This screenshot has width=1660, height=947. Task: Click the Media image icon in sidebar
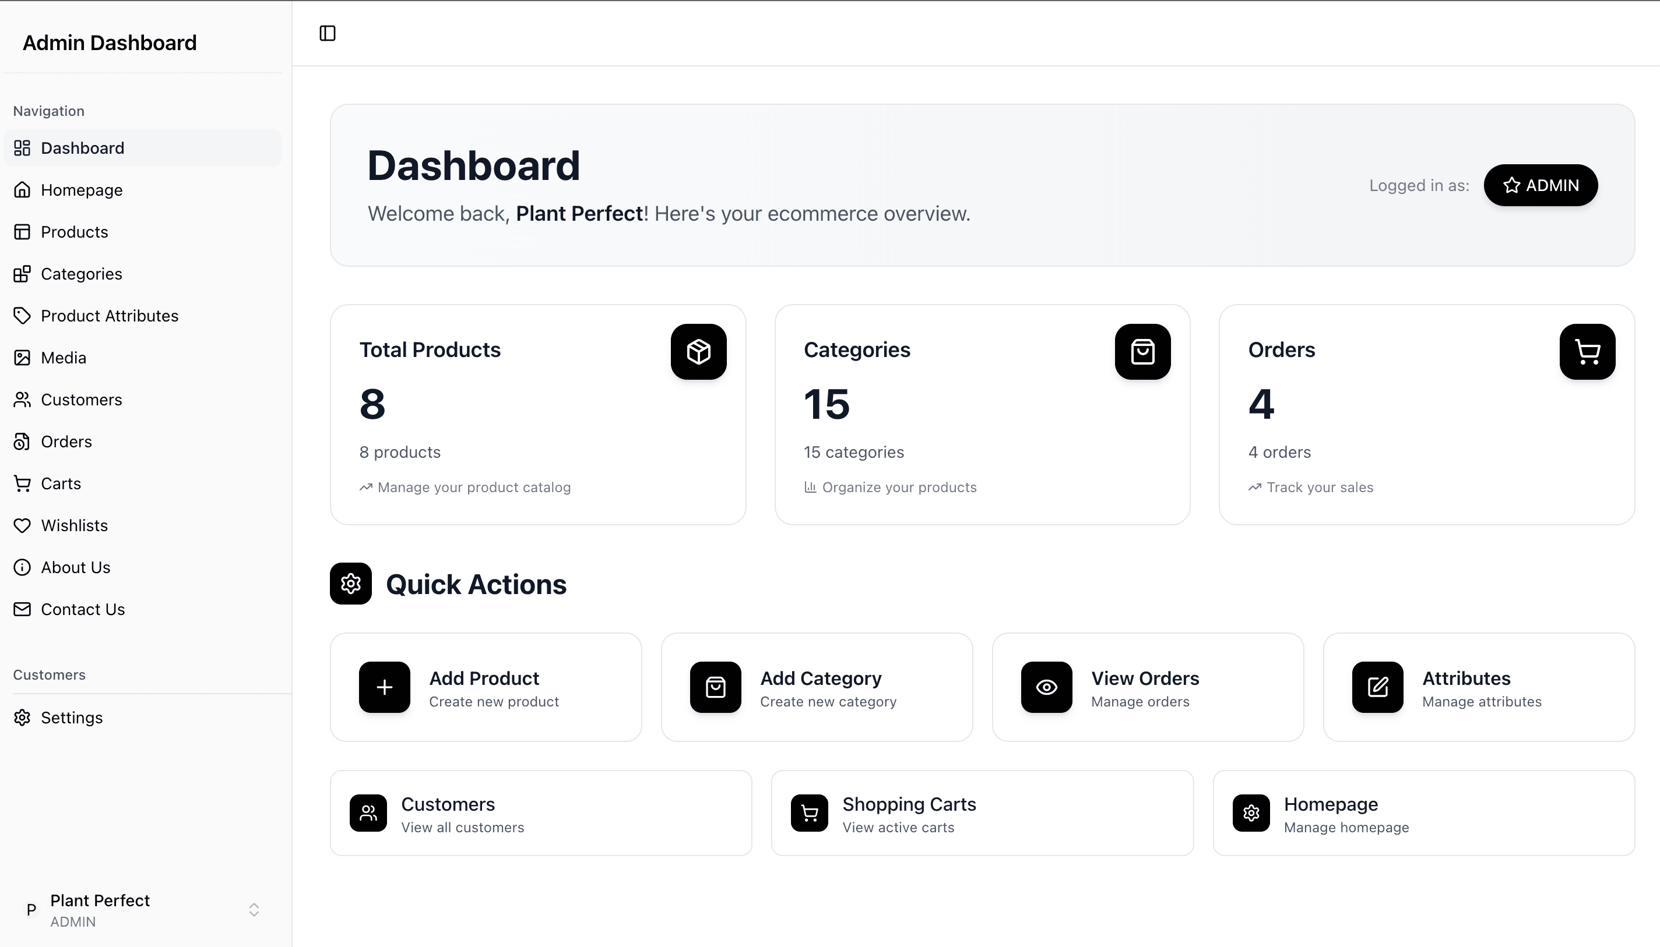(22, 358)
